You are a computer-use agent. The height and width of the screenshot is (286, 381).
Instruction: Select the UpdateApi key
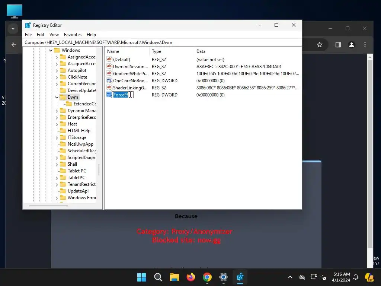pos(78,191)
